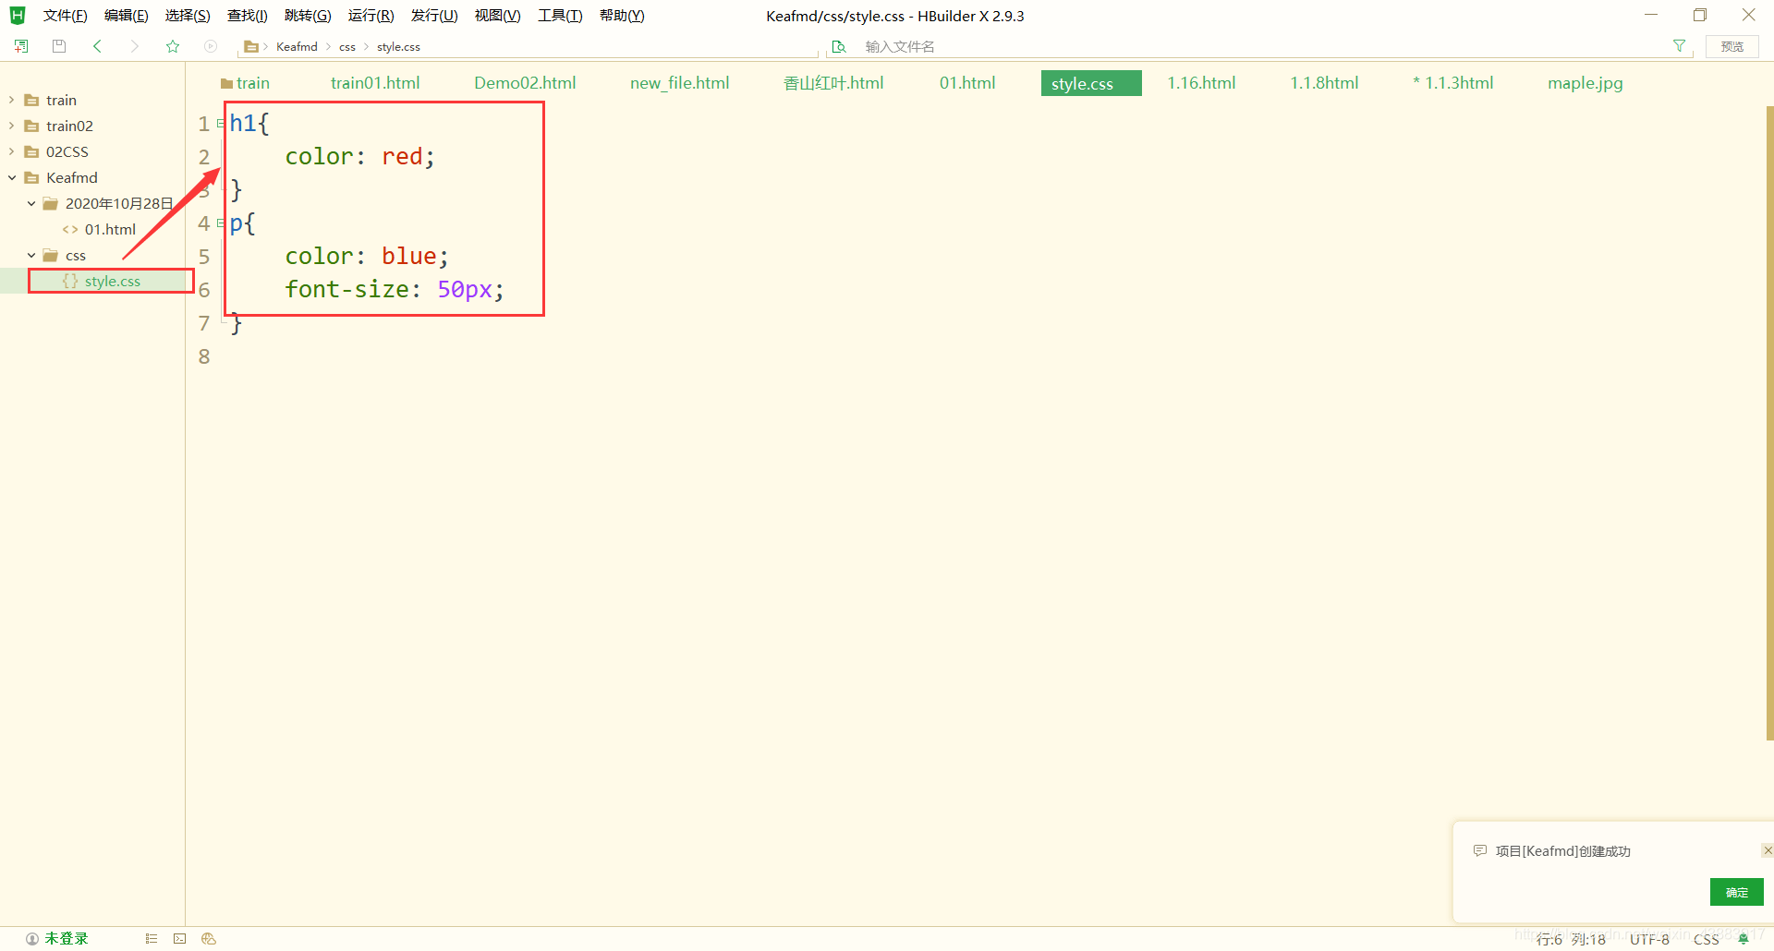Image resolution: width=1774 pixels, height=951 pixels.
Task: Click the not-logged-in user status (未登录)
Action: pos(57,939)
